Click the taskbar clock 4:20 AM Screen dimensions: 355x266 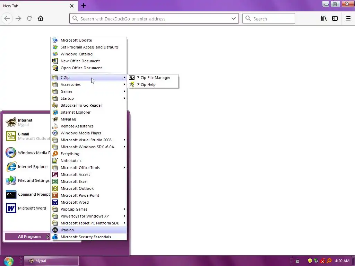pyautogui.click(x=342, y=261)
